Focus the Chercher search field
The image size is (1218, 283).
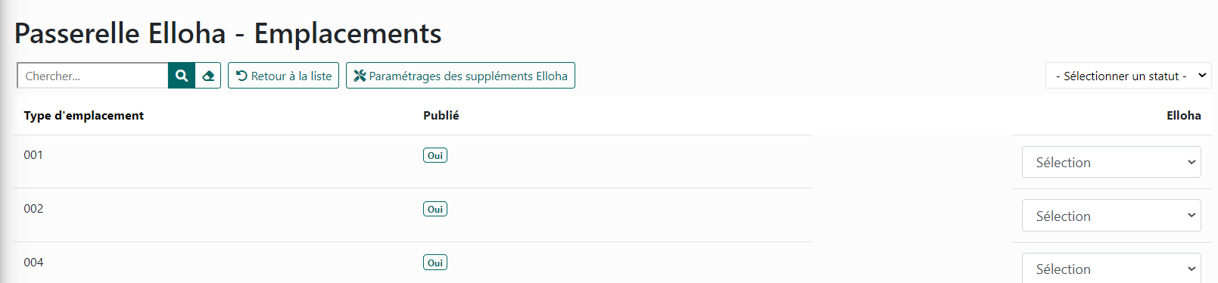[x=92, y=76]
